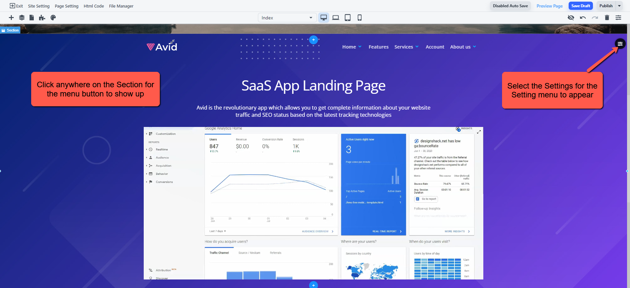630x288 pixels.
Task: Switch to desktop monitor view
Action: (x=324, y=18)
